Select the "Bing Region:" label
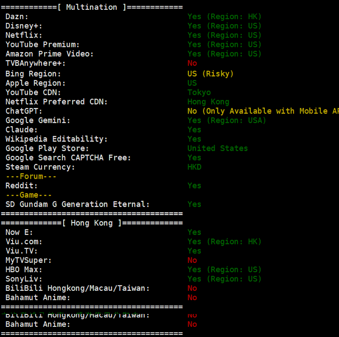The height and width of the screenshot is (337, 339). pyautogui.click(x=33, y=74)
